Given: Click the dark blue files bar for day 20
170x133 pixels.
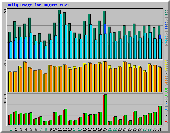Looking at the screenshot, I should point(105,29).
